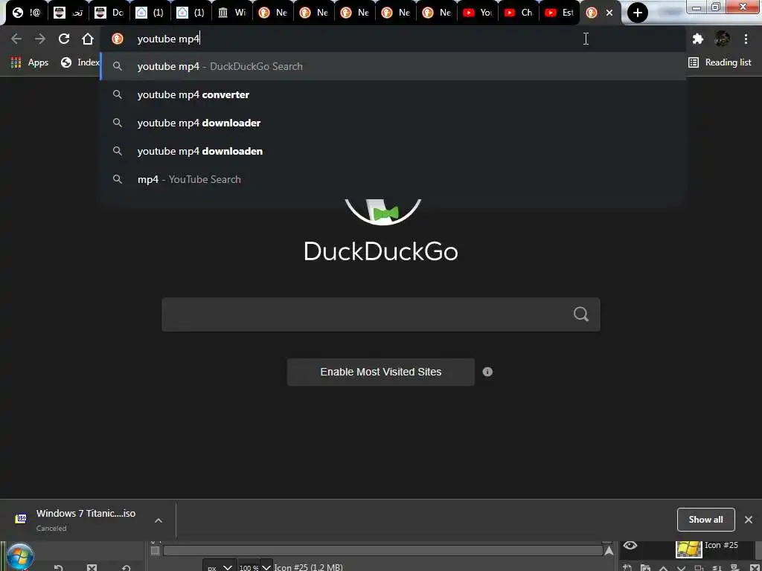Click the "Canceled" download status text
The image size is (762, 571).
tap(51, 529)
